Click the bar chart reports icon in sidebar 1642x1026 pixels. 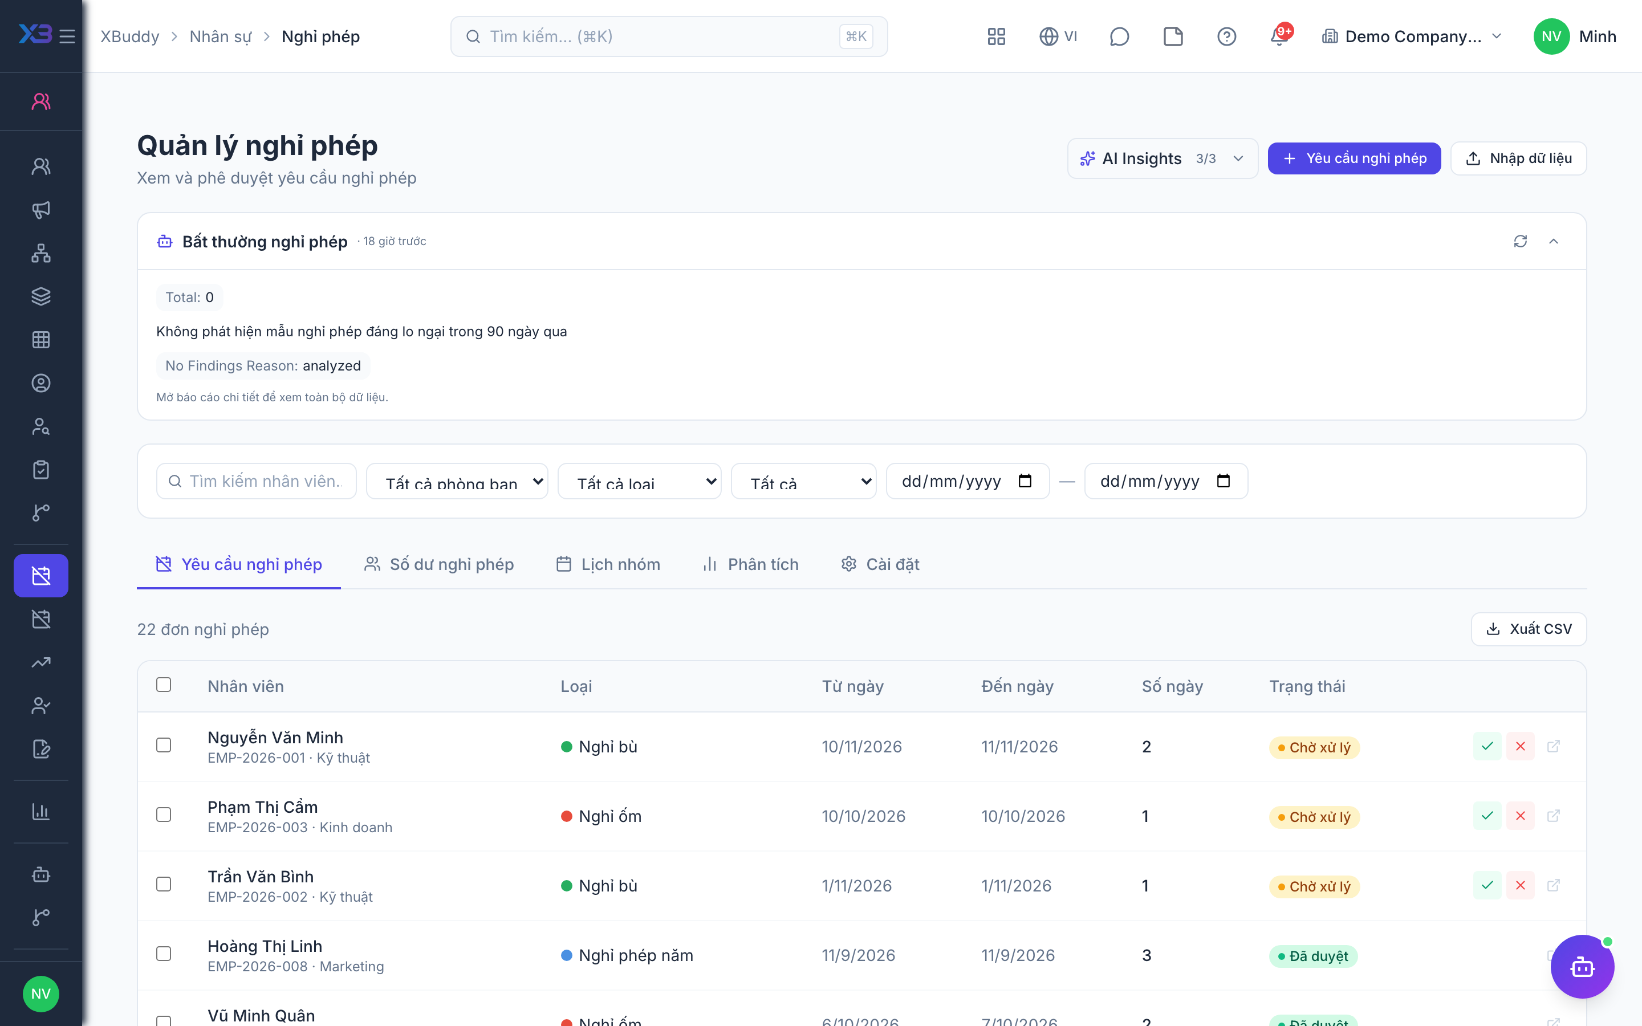[40, 812]
